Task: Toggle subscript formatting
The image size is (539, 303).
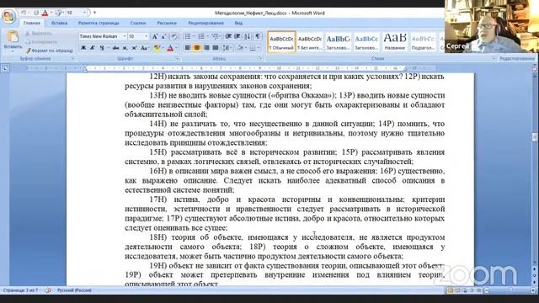Action: [x=125, y=48]
